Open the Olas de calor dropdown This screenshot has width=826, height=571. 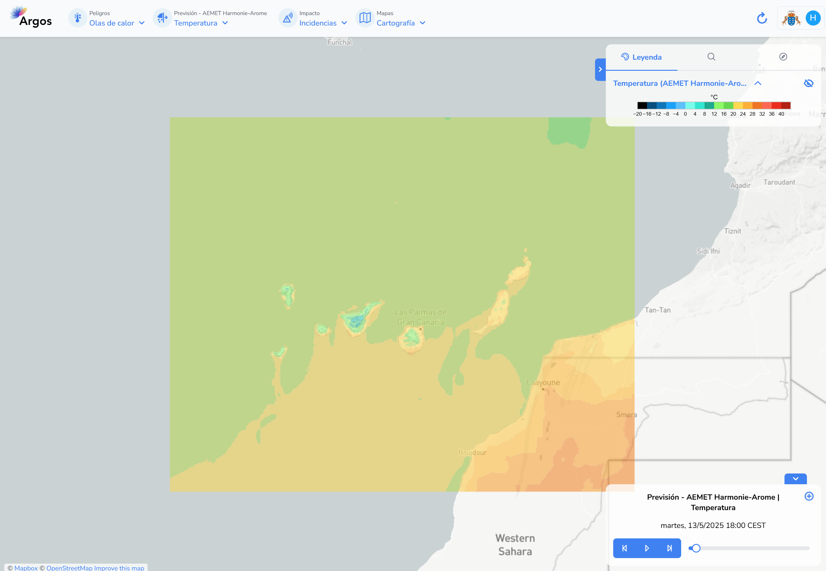coord(117,23)
